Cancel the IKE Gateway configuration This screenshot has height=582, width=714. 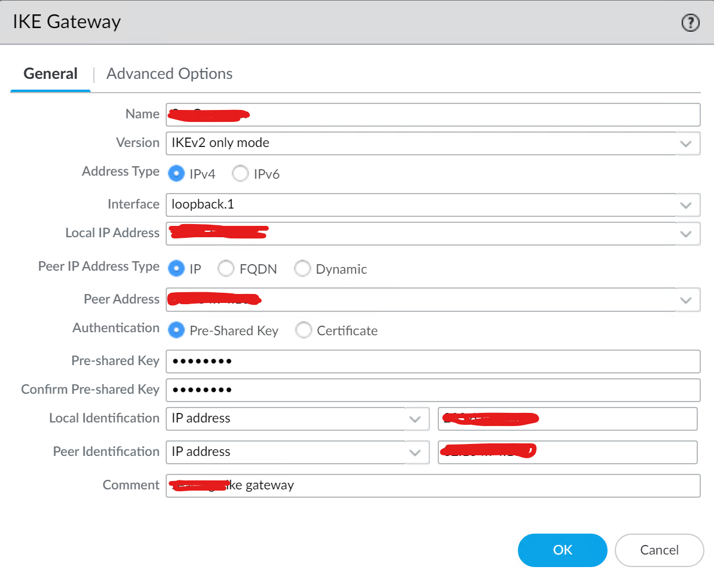[659, 550]
